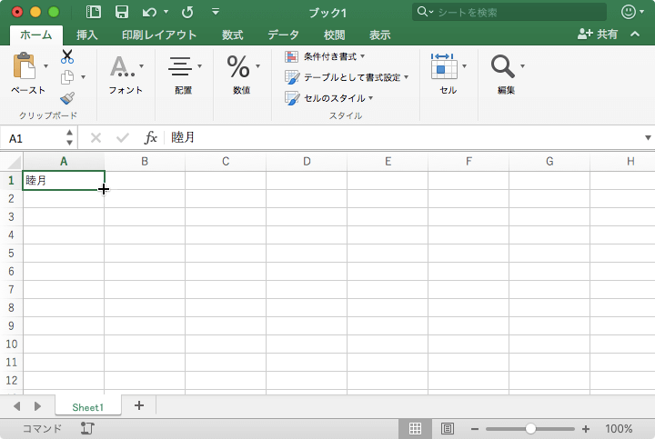Expand the formula bar arrow
Screen dimensions: 655x439
pos(648,138)
